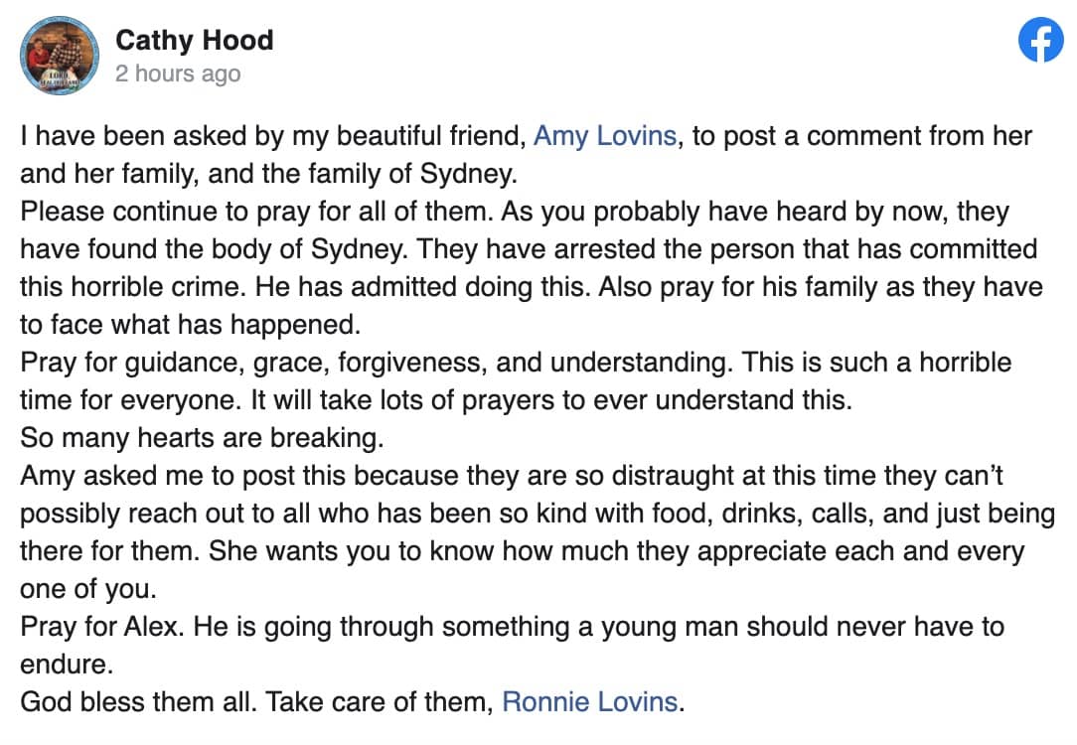Image resolution: width=1077 pixels, height=745 pixels.
Task: Click the "2 hours ago" timestamp
Action: coord(178,74)
